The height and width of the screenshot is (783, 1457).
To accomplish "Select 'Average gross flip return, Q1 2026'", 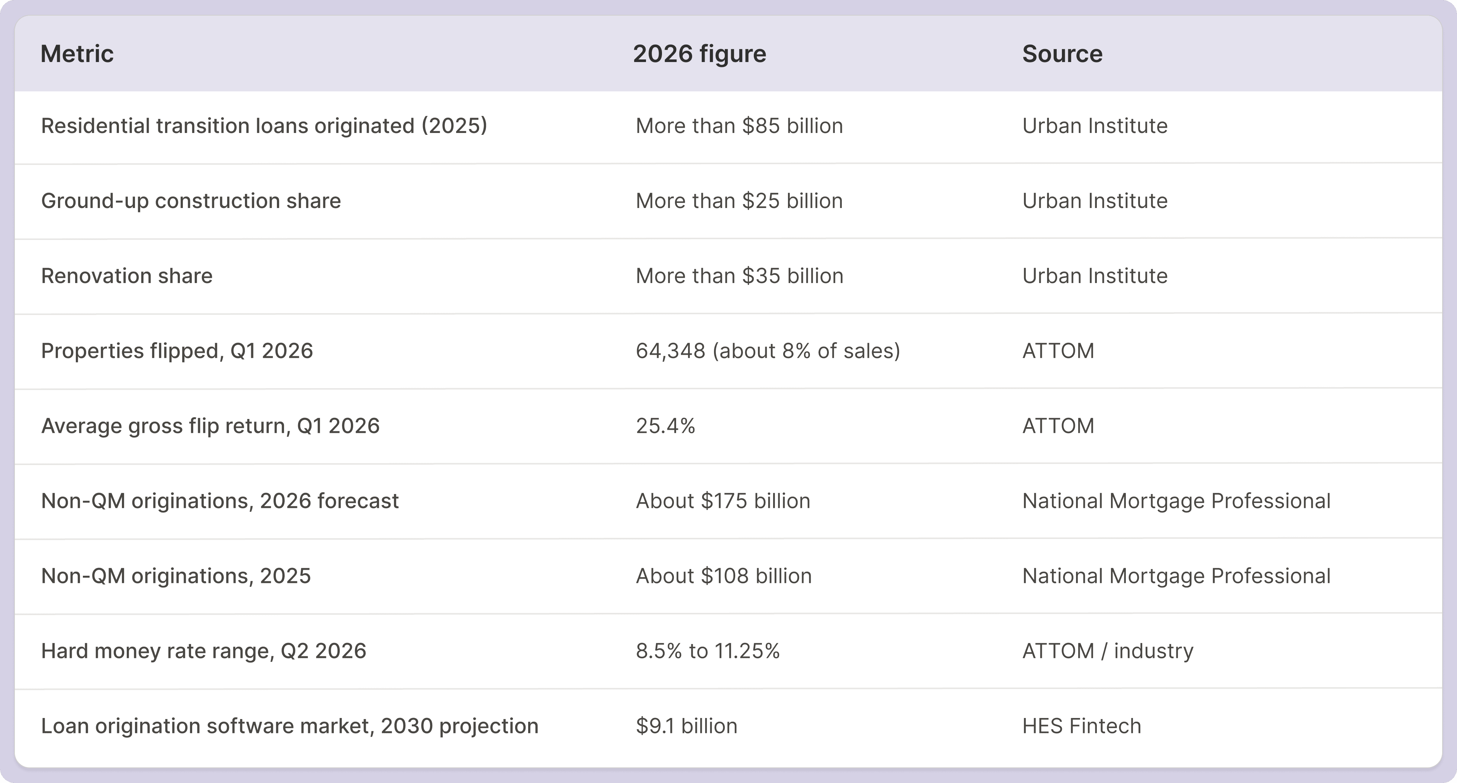I will (x=210, y=426).
